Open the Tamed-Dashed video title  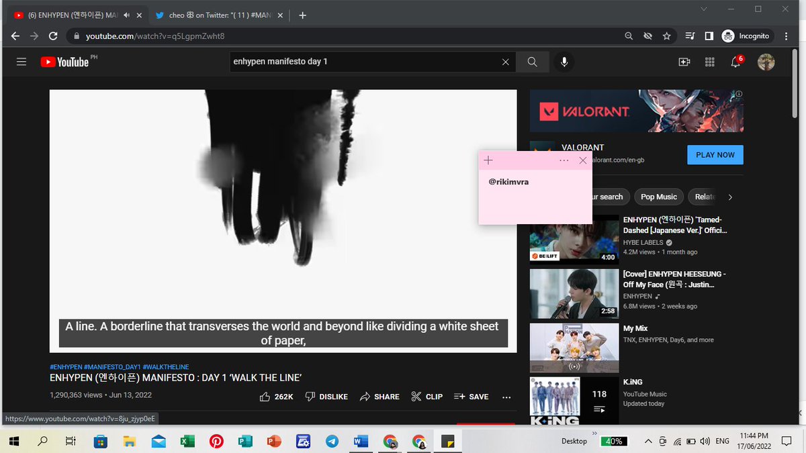pyautogui.click(x=675, y=225)
